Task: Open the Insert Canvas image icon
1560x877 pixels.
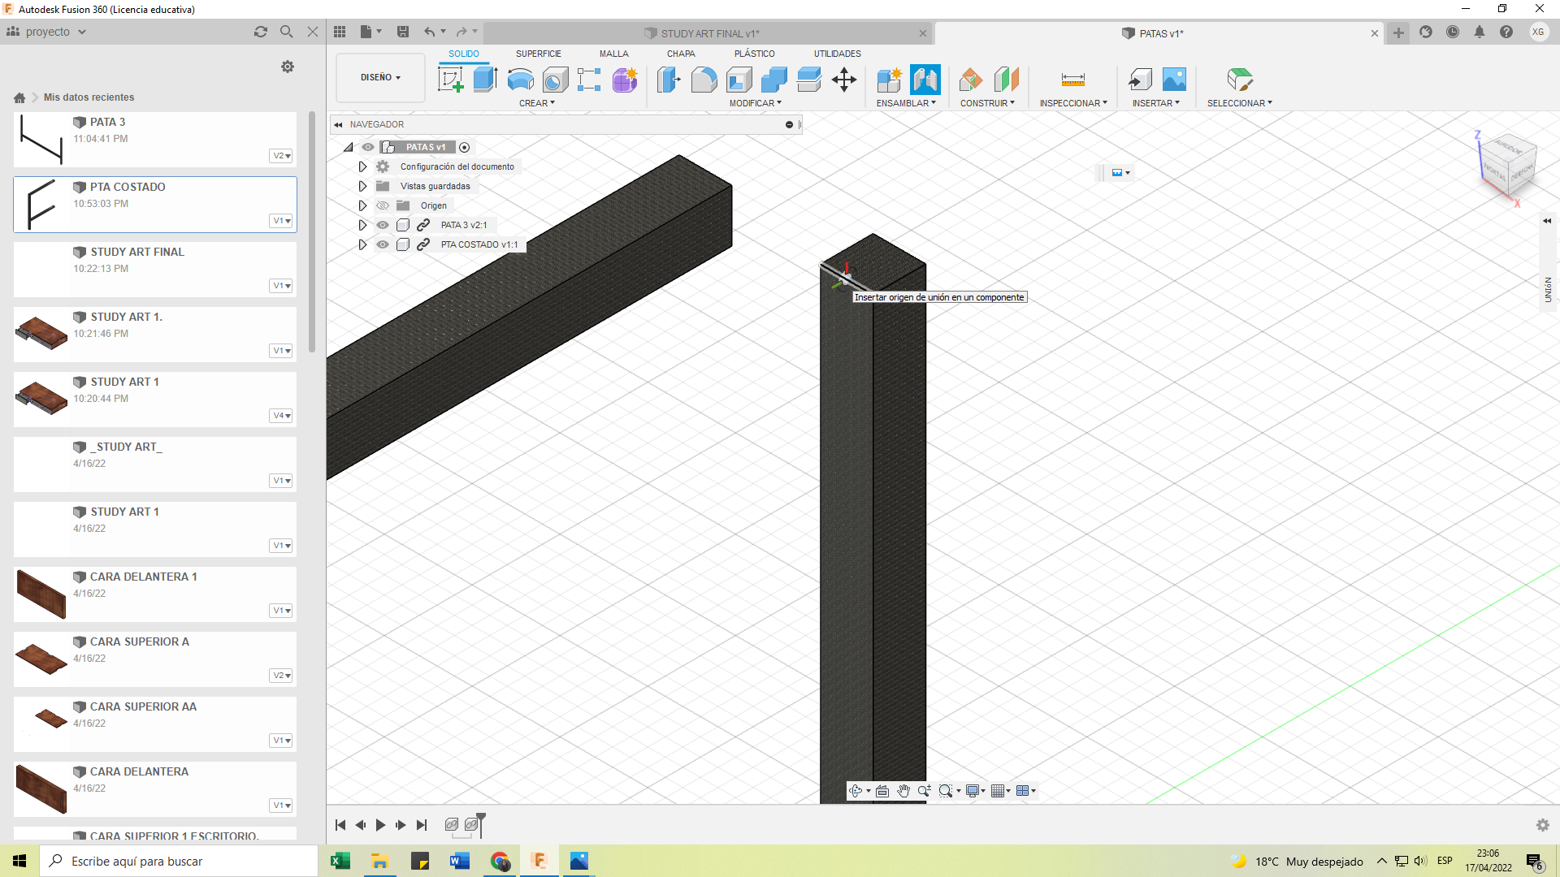Action: pos(1174,80)
